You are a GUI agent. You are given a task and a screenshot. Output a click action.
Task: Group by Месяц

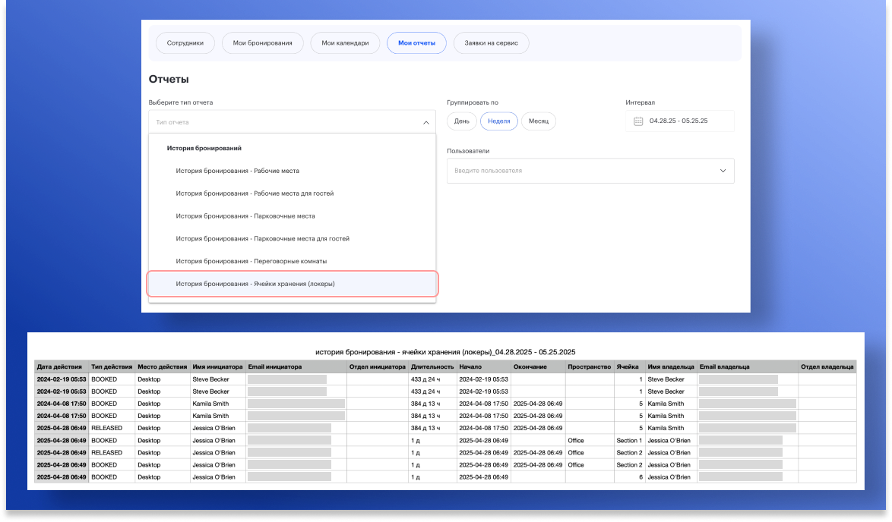pyautogui.click(x=538, y=121)
